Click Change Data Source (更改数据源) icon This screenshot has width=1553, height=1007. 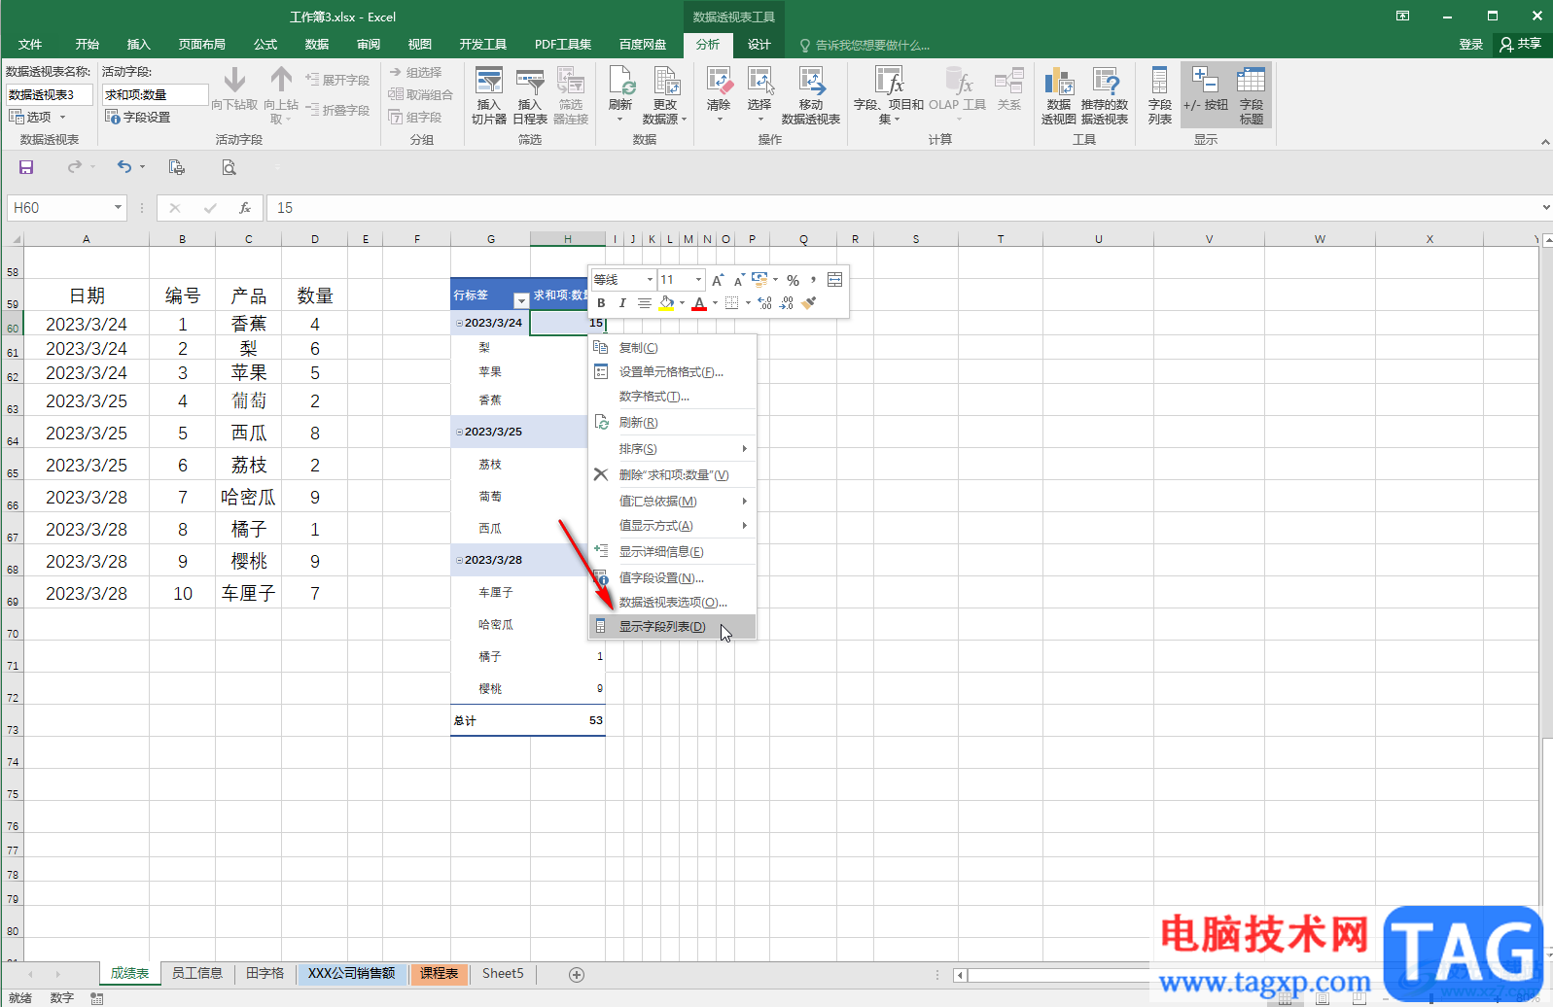[x=665, y=95]
